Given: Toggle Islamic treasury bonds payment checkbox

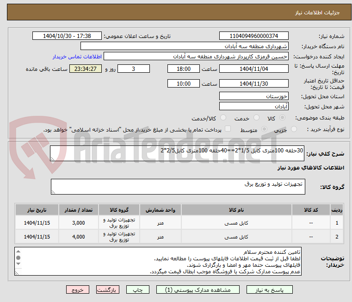Looking at the screenshot, I should coord(228,129).
